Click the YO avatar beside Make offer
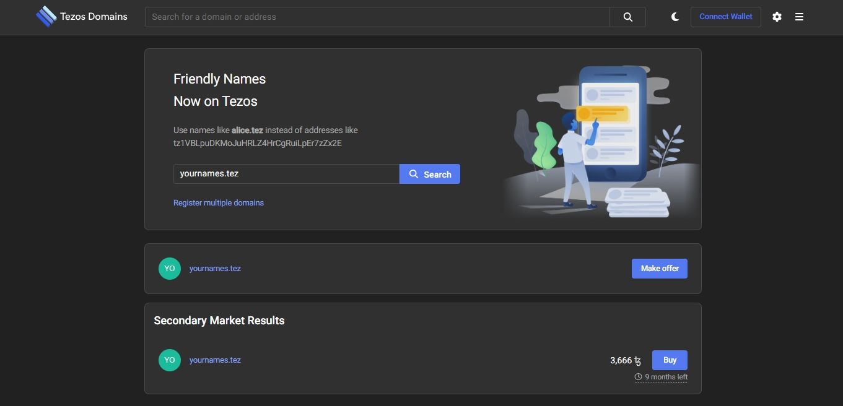Screen dimensions: 843x406 pos(170,269)
